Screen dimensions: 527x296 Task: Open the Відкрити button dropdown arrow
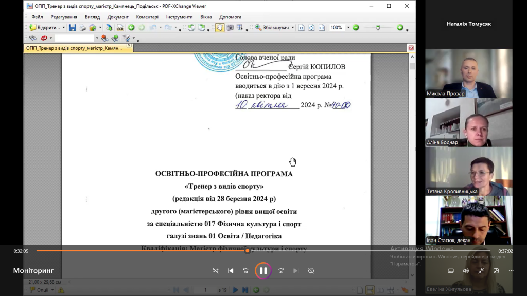tap(64, 28)
